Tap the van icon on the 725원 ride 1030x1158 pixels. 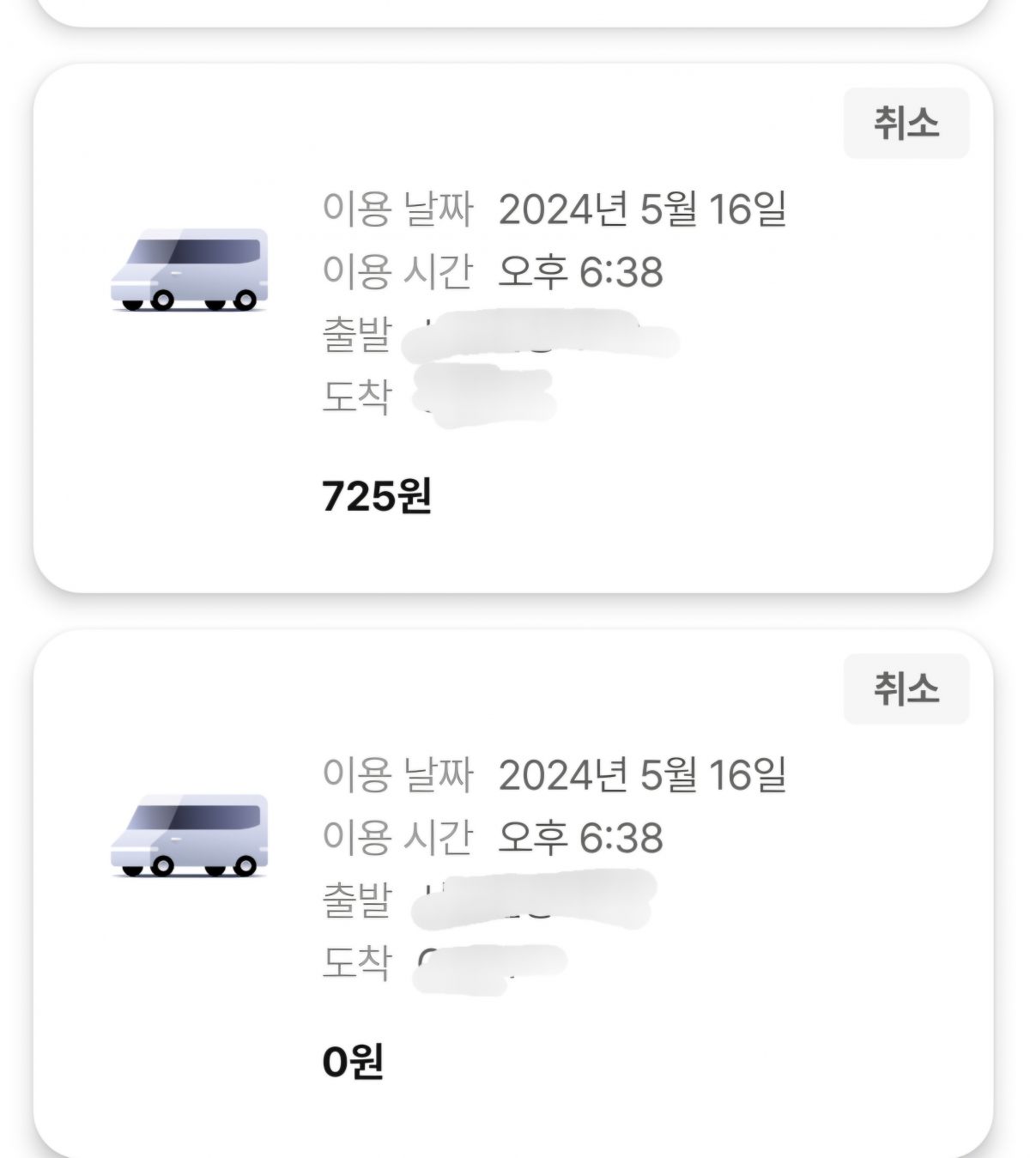pos(190,269)
